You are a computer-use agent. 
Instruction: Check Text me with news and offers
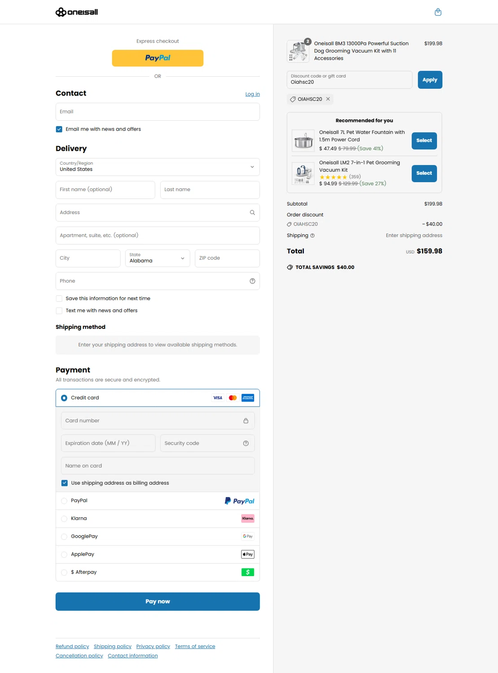click(x=59, y=310)
